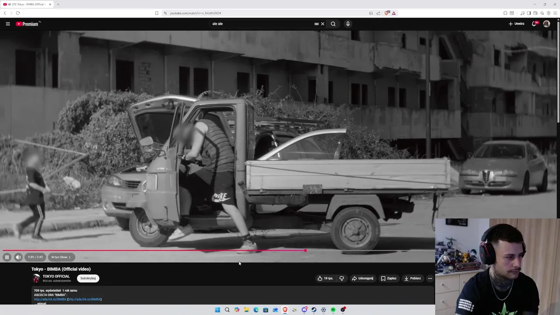This screenshot has height=315, width=560.
Task: Open YouTube notifications bell
Action: [534, 24]
